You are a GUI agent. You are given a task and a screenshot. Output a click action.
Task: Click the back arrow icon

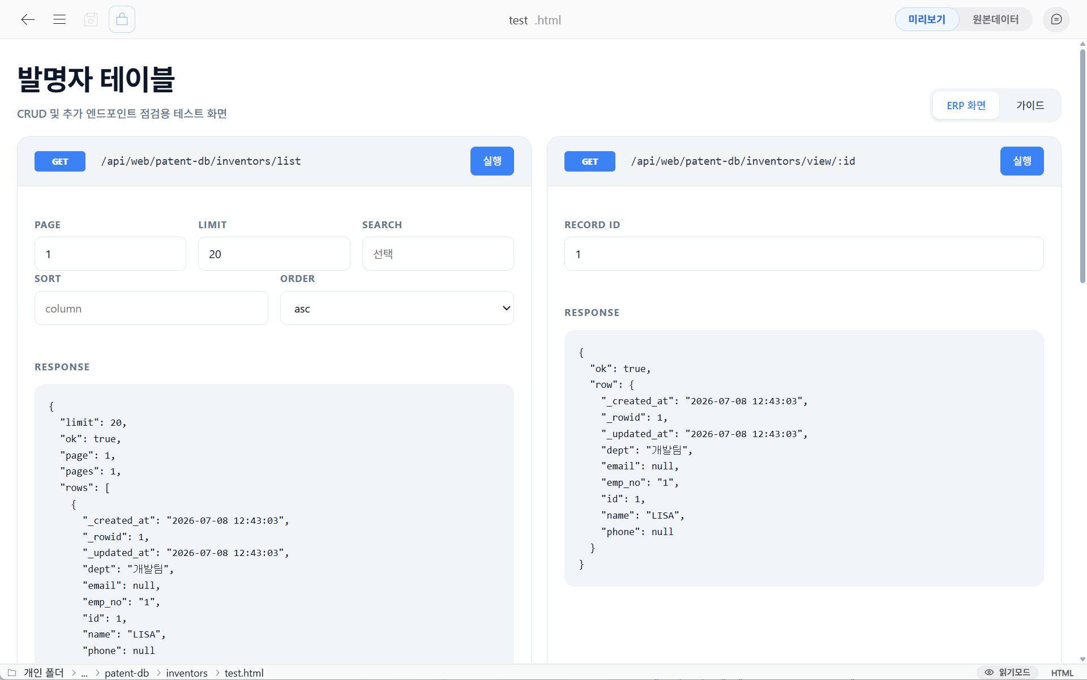click(x=28, y=20)
